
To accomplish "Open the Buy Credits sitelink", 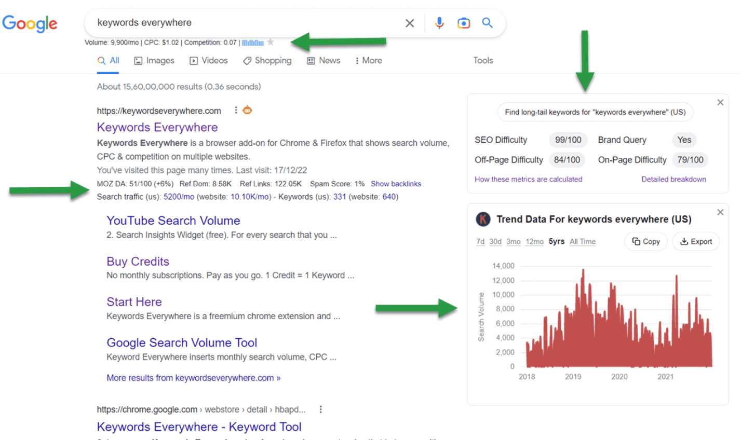I will point(138,262).
